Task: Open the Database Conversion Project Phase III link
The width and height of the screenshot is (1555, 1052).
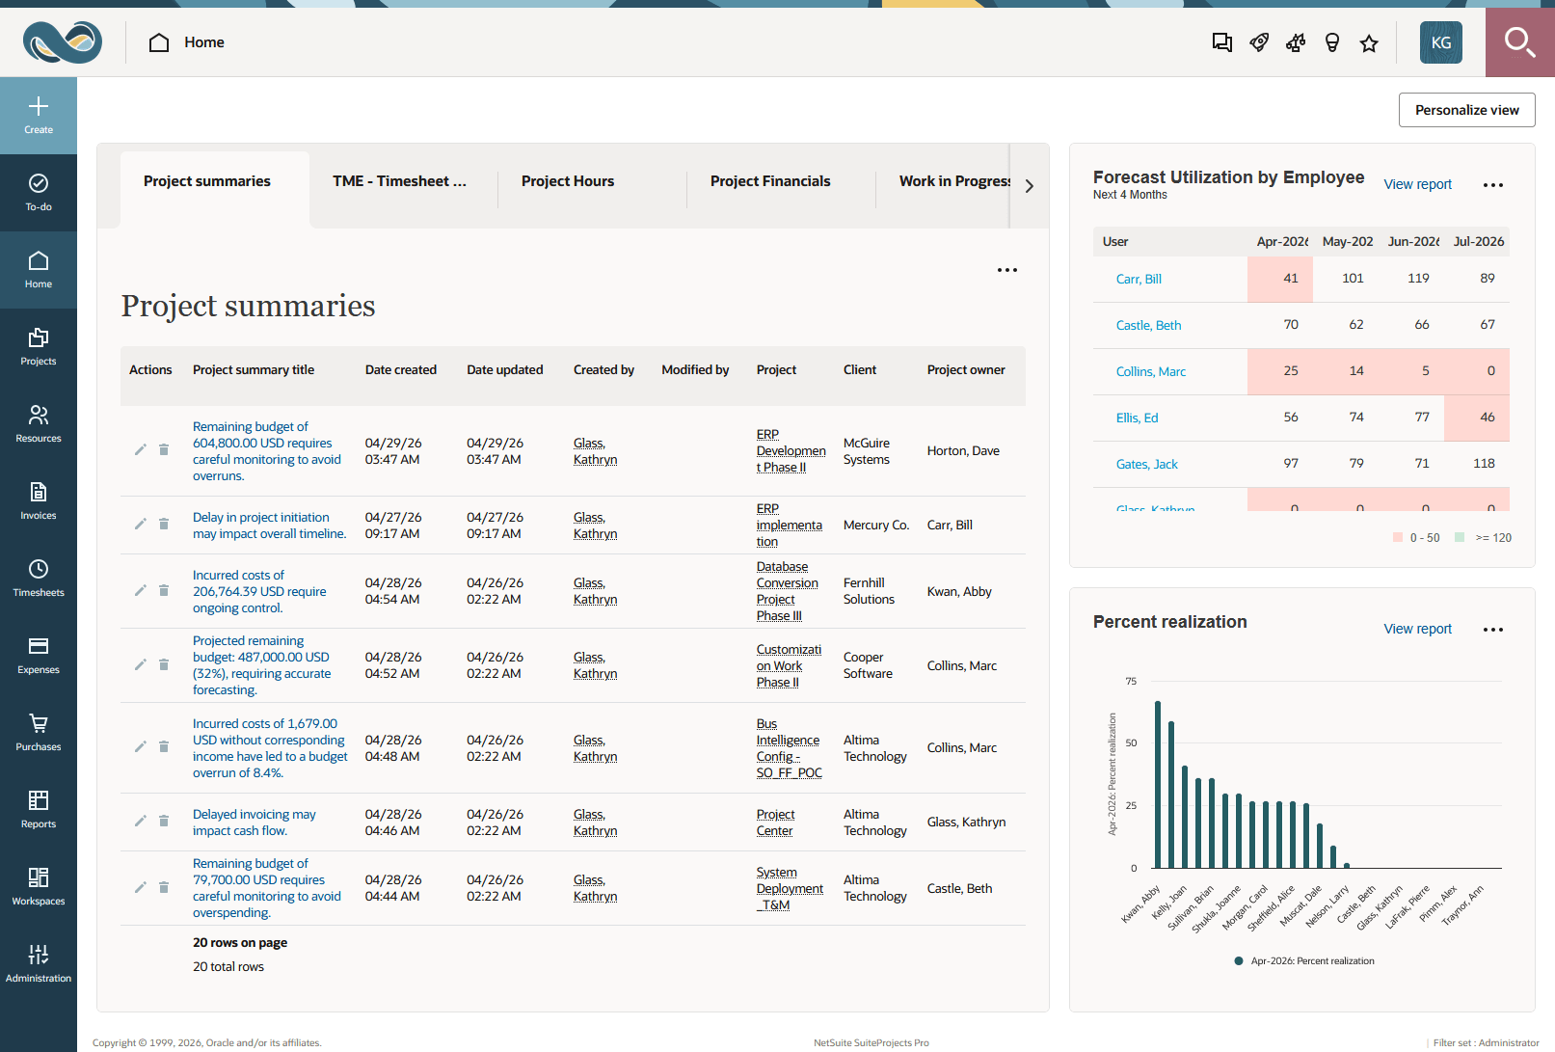Action: point(788,591)
